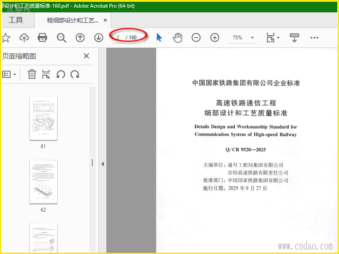Expand fit-page options dropdown arrow
This screenshot has width=339, height=254.
point(278,38)
